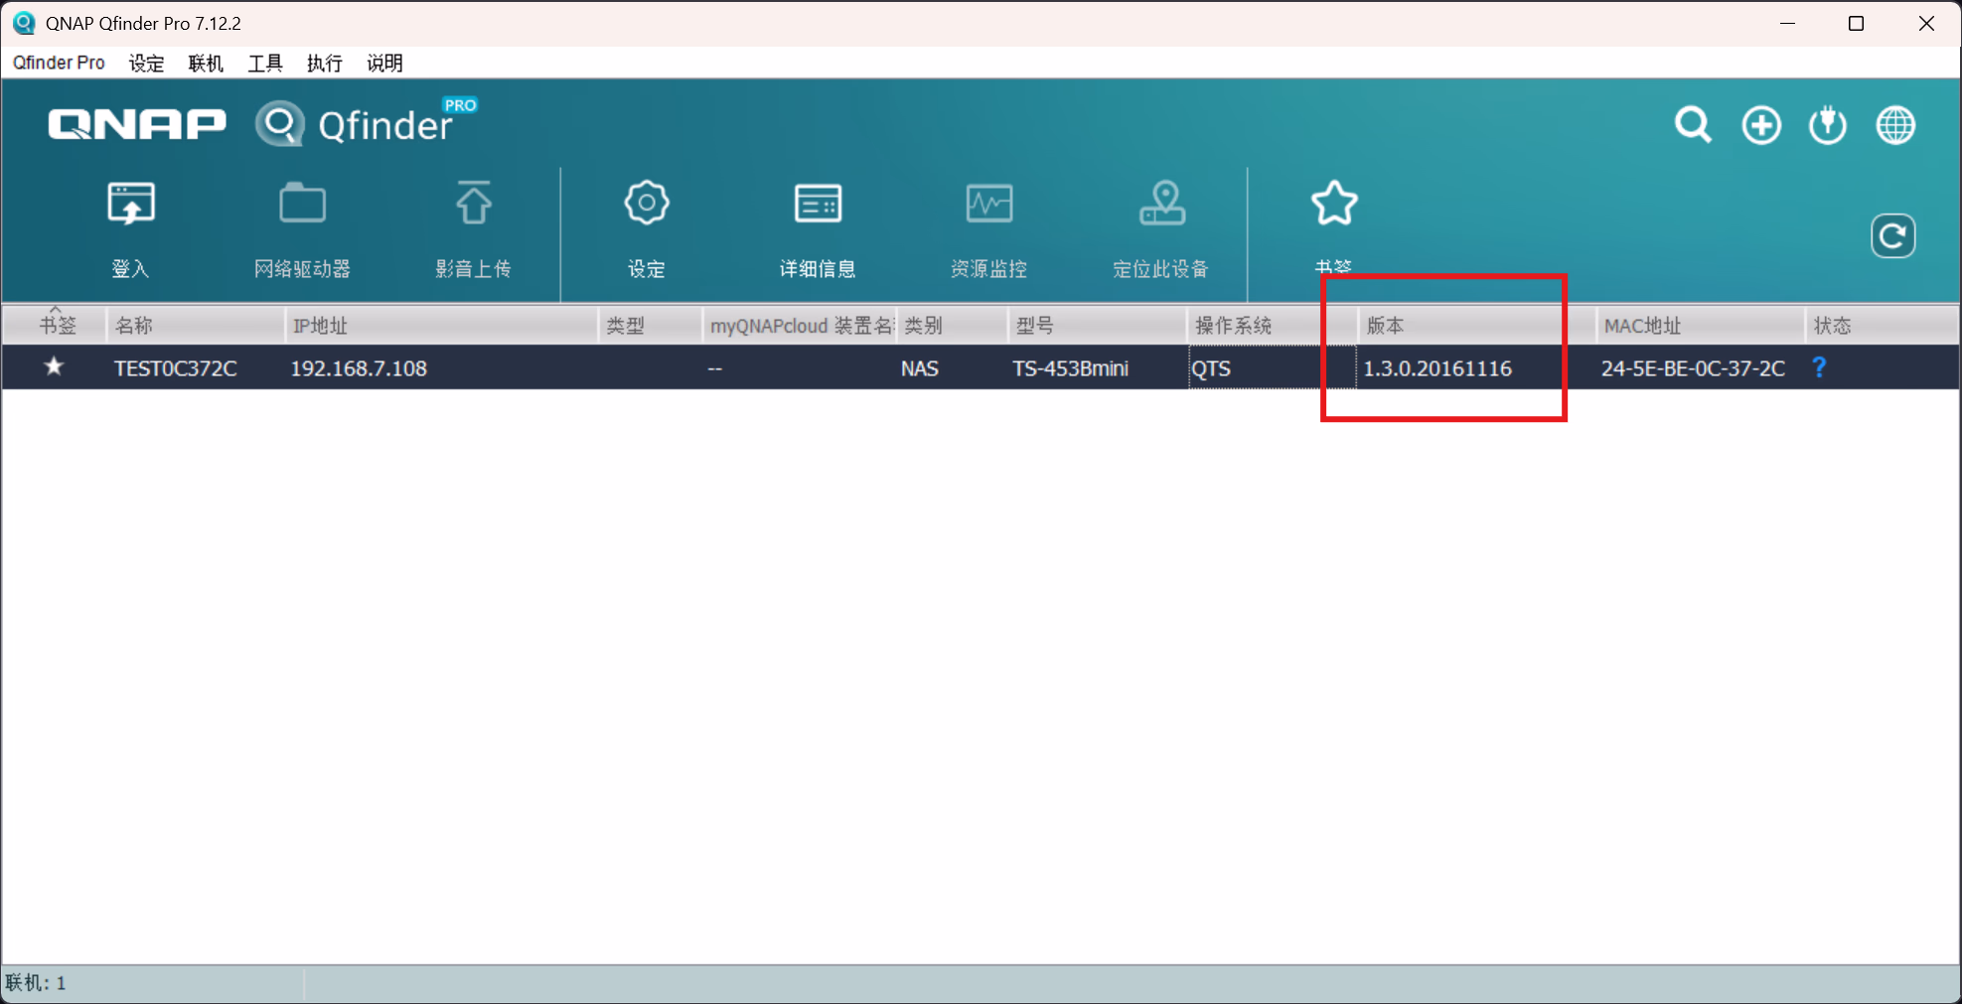
Task: Sort by the 状态 column header
Action: [x=1882, y=326]
